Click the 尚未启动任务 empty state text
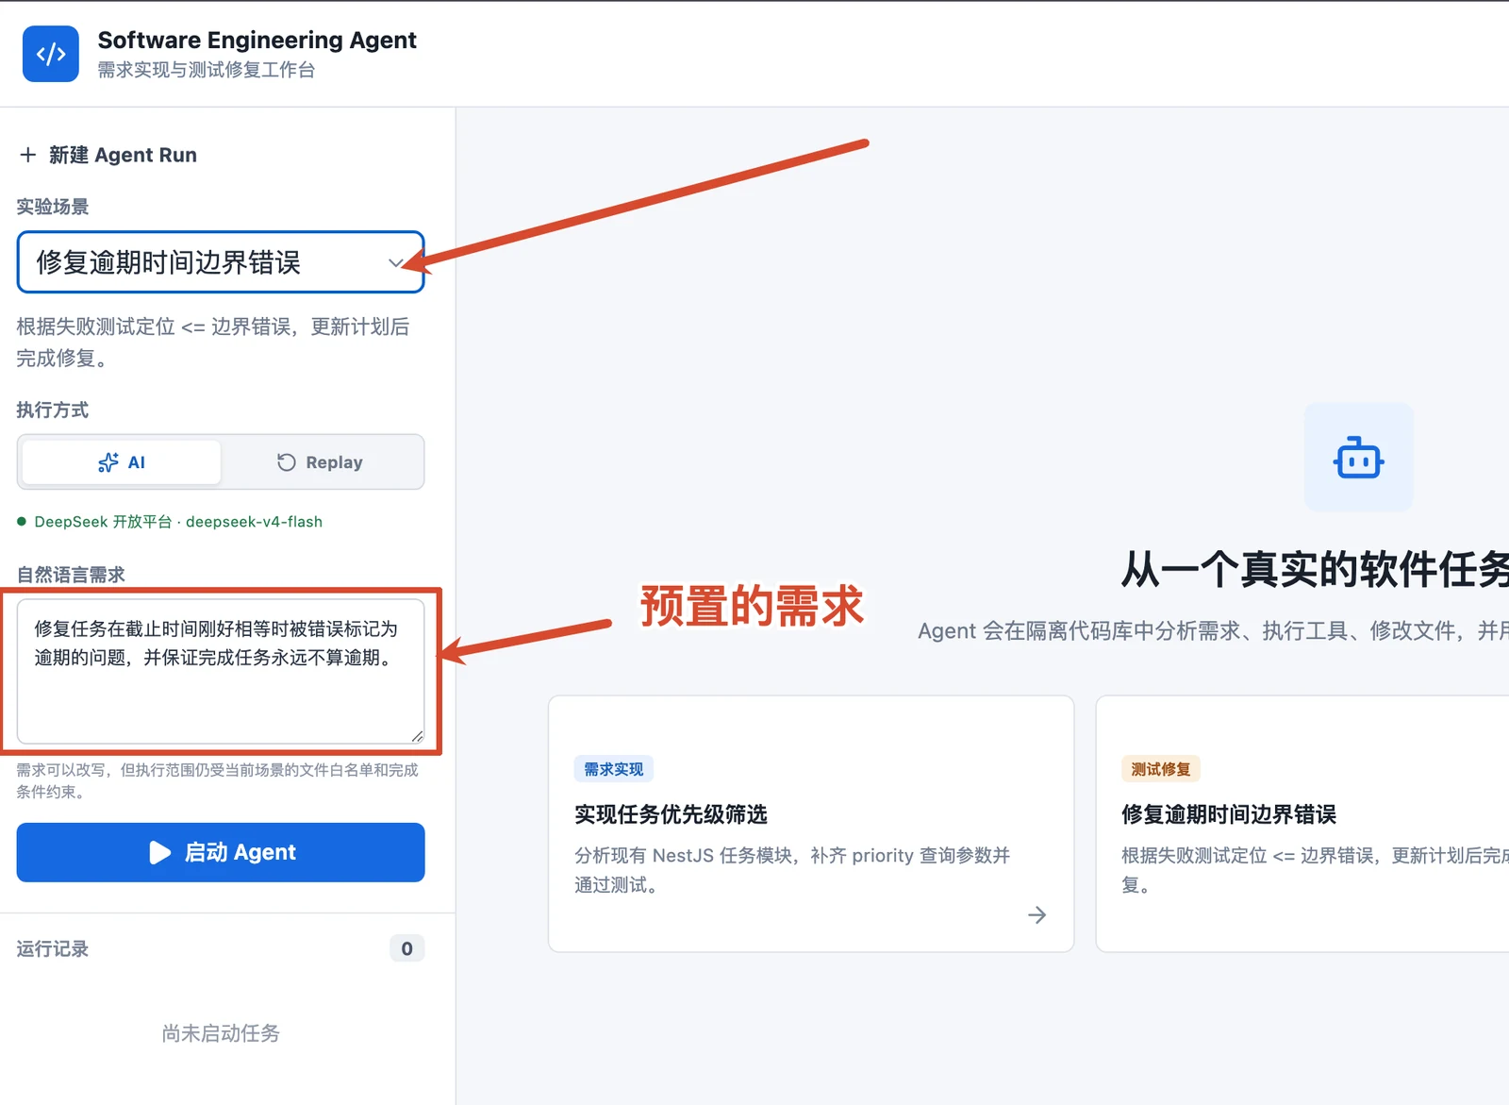This screenshot has height=1105, width=1509. tap(221, 1033)
